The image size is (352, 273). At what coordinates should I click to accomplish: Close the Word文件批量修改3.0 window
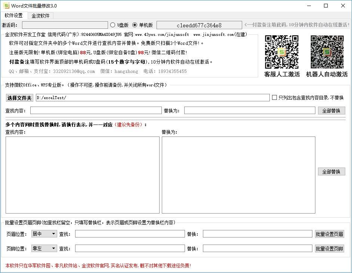[x=343, y=6]
